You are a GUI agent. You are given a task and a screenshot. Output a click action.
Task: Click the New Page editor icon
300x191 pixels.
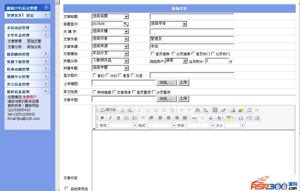point(122,110)
